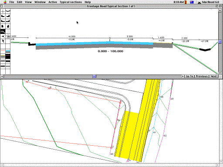Click the Next section button
Image resolution: width=223 pixels, height=167 pixels.
pyautogui.click(x=213, y=76)
